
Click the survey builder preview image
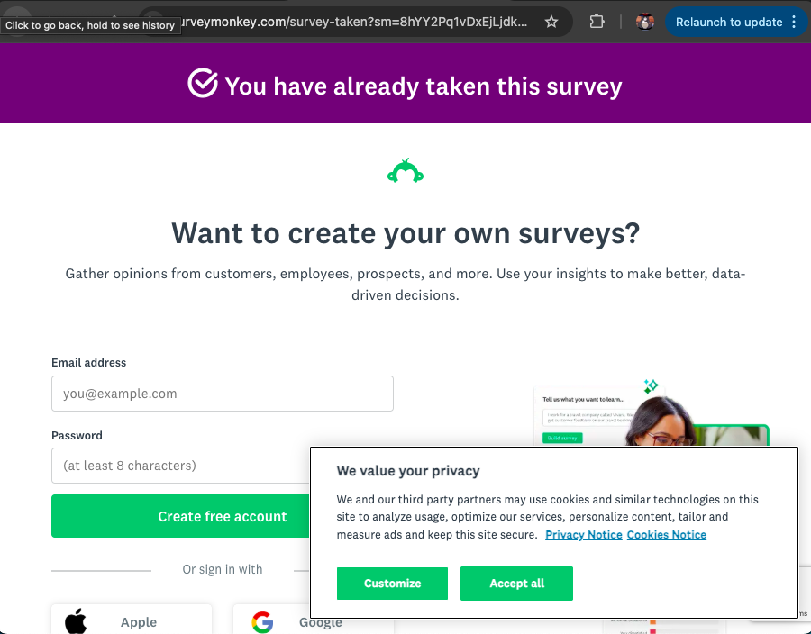tap(649, 416)
